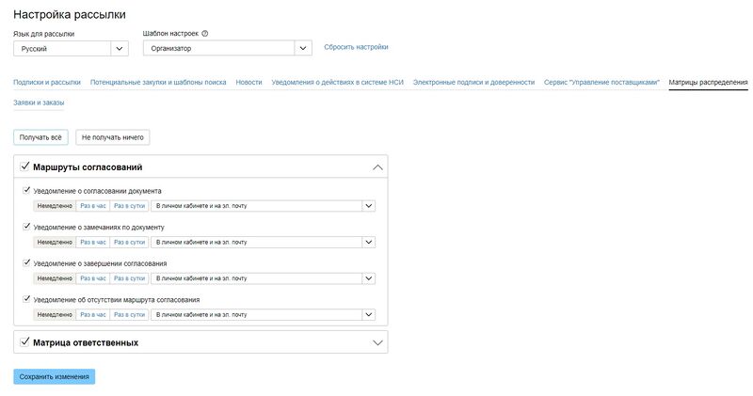This screenshot has height=396, width=753.
Task: Collapse the Маршруты согласований section
Action: click(377, 167)
